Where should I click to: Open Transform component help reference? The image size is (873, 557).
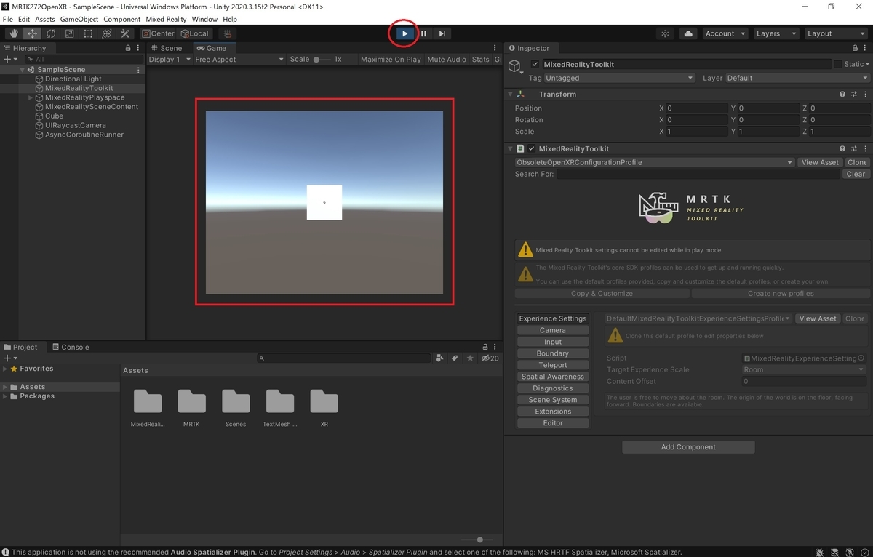[x=842, y=95]
